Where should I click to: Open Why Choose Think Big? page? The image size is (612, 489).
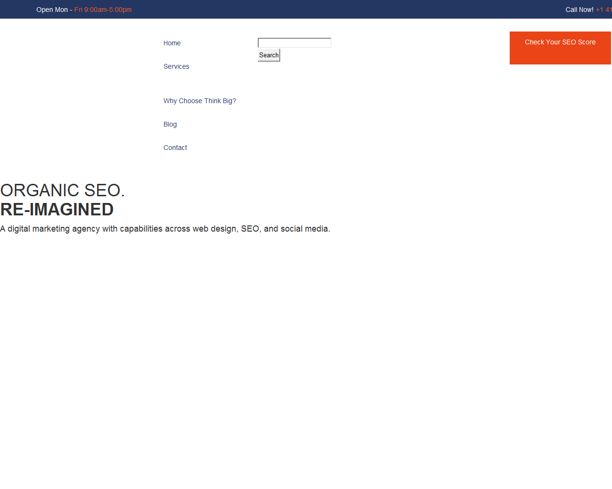[x=199, y=101]
